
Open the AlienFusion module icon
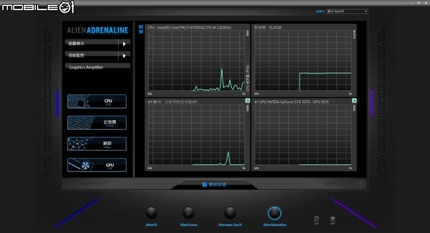point(189,213)
